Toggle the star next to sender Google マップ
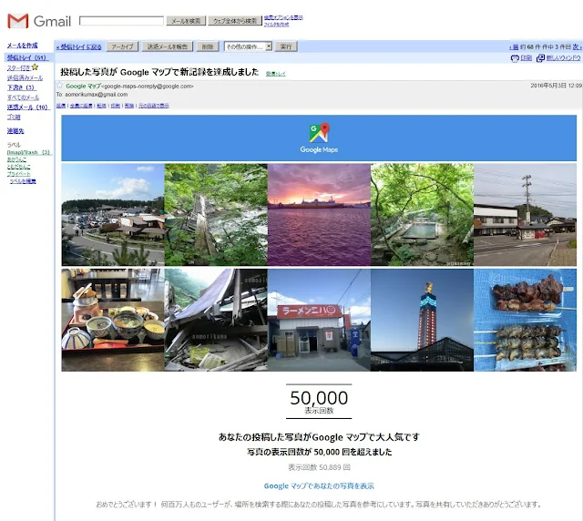The height and width of the screenshot is (521, 583). (x=60, y=86)
